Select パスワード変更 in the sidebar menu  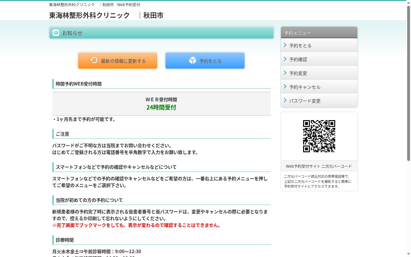click(x=319, y=101)
